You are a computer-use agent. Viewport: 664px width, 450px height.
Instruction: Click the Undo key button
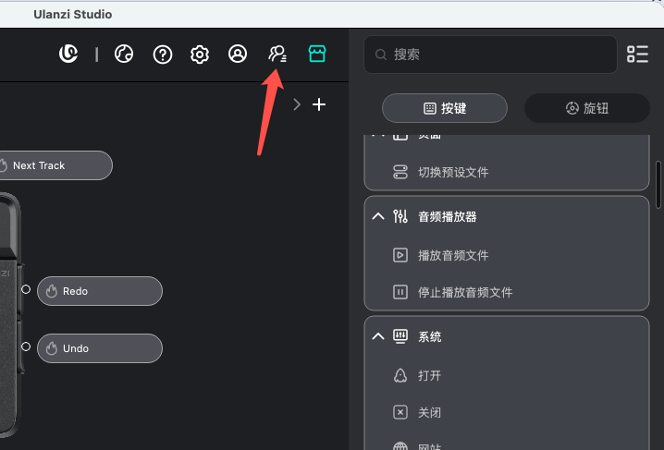[x=100, y=348]
